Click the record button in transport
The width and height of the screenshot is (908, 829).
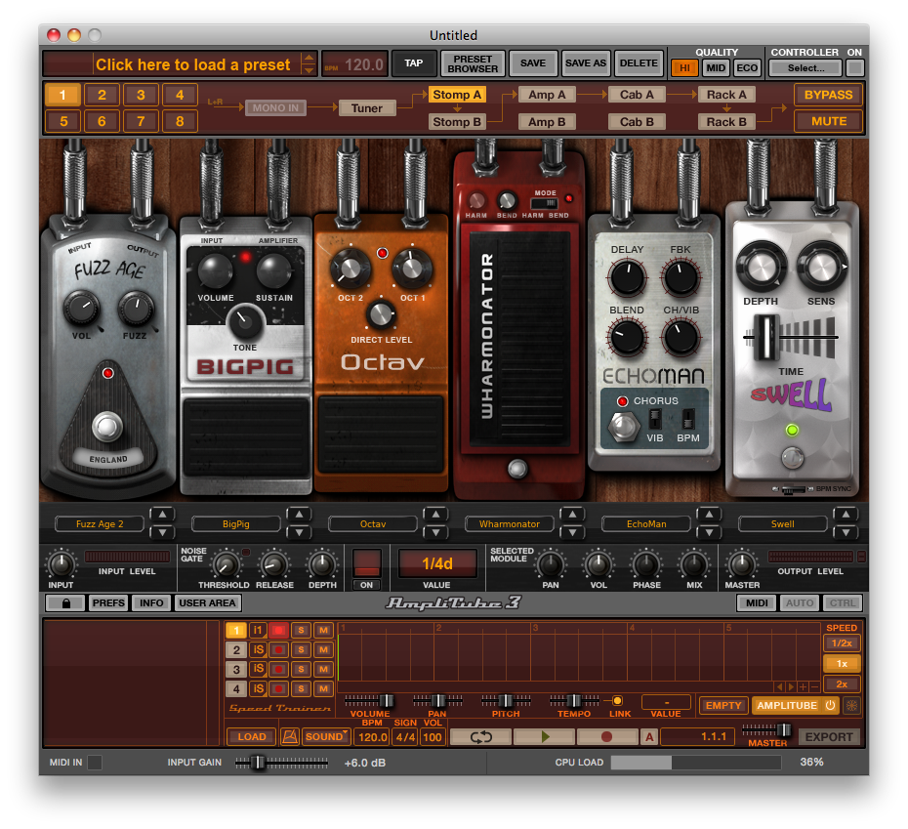click(606, 736)
